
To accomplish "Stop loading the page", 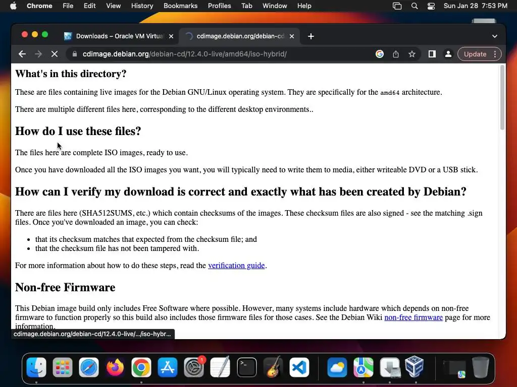I will (x=55, y=54).
